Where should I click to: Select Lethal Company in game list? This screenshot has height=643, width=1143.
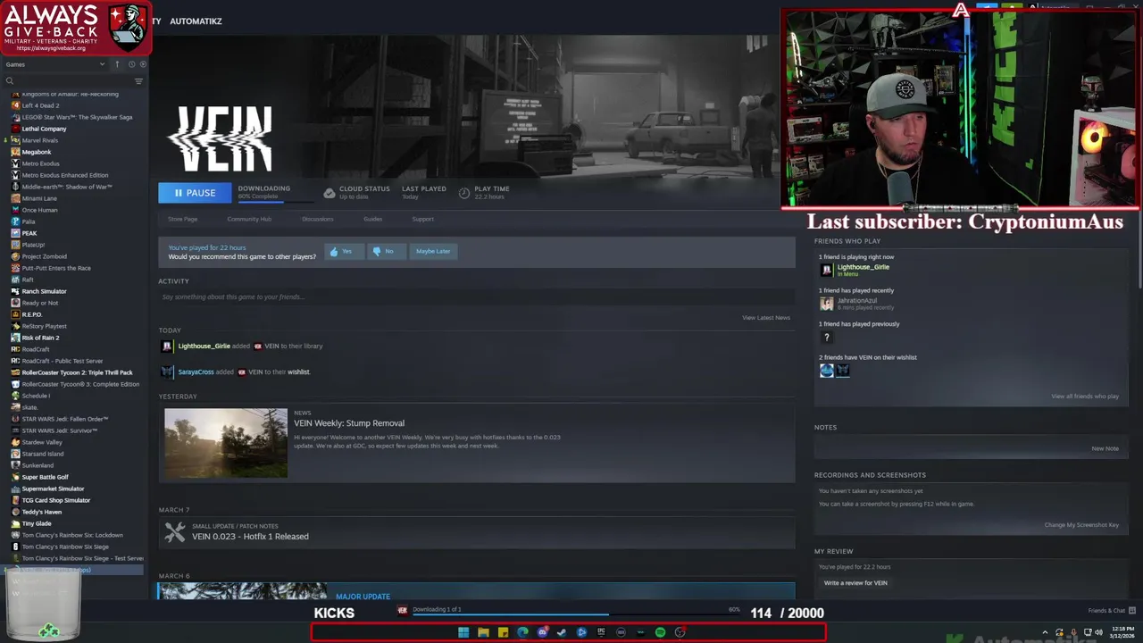tap(44, 129)
